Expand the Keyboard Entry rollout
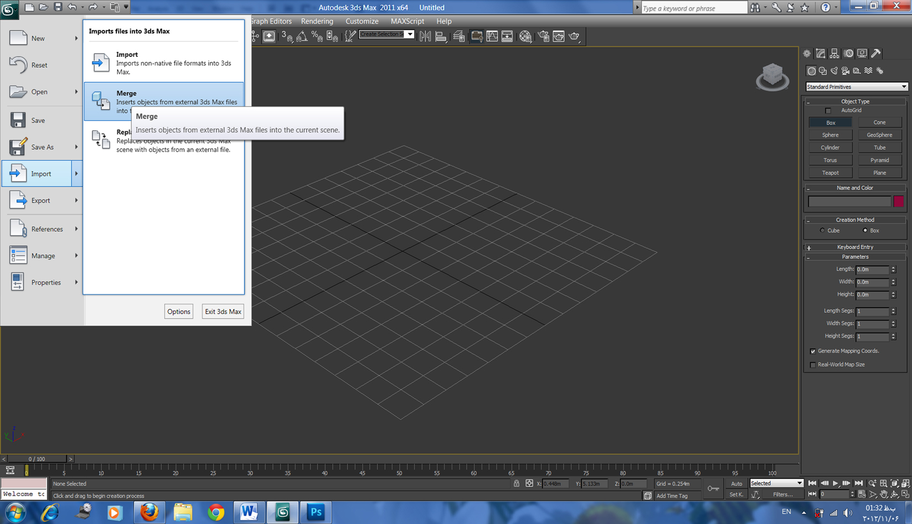This screenshot has width=912, height=524. pyautogui.click(x=855, y=247)
